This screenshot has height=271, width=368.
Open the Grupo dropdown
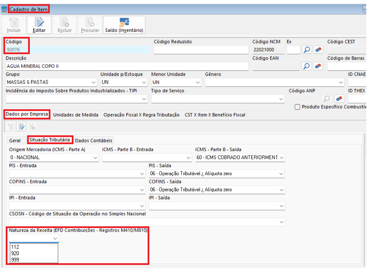click(x=93, y=82)
